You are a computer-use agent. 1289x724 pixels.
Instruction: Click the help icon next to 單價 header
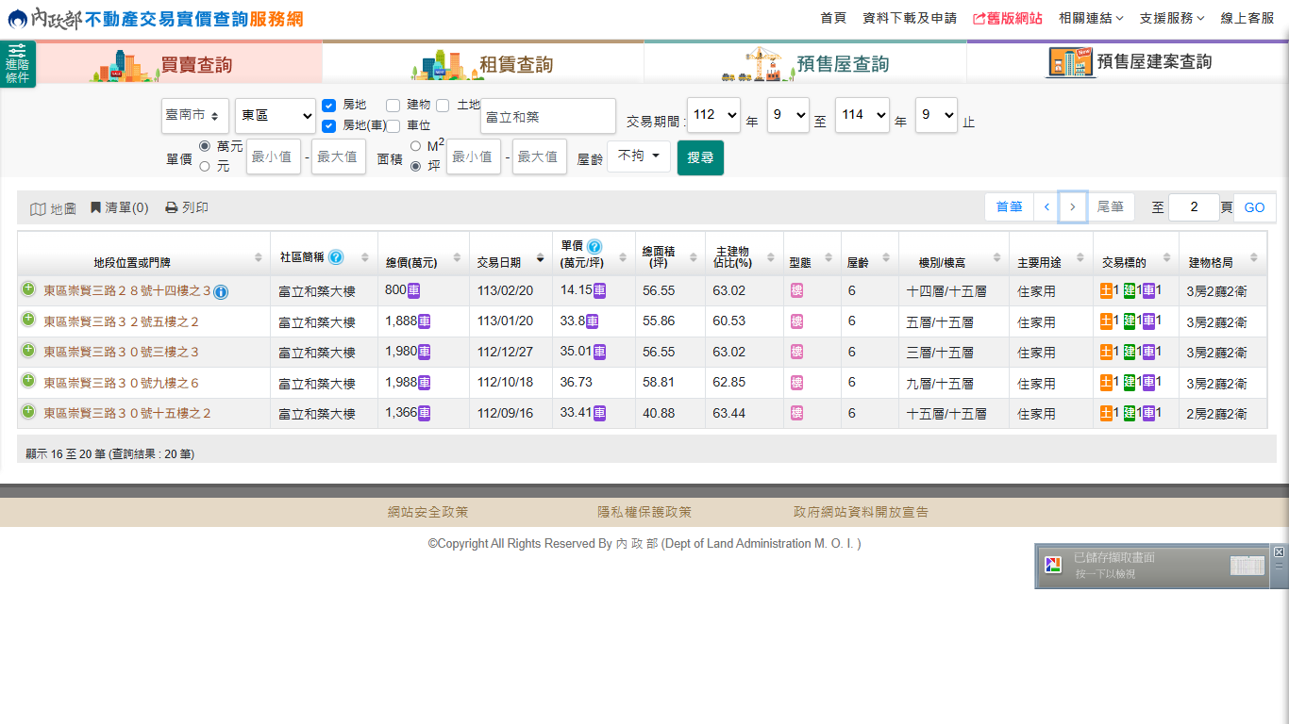(x=594, y=247)
